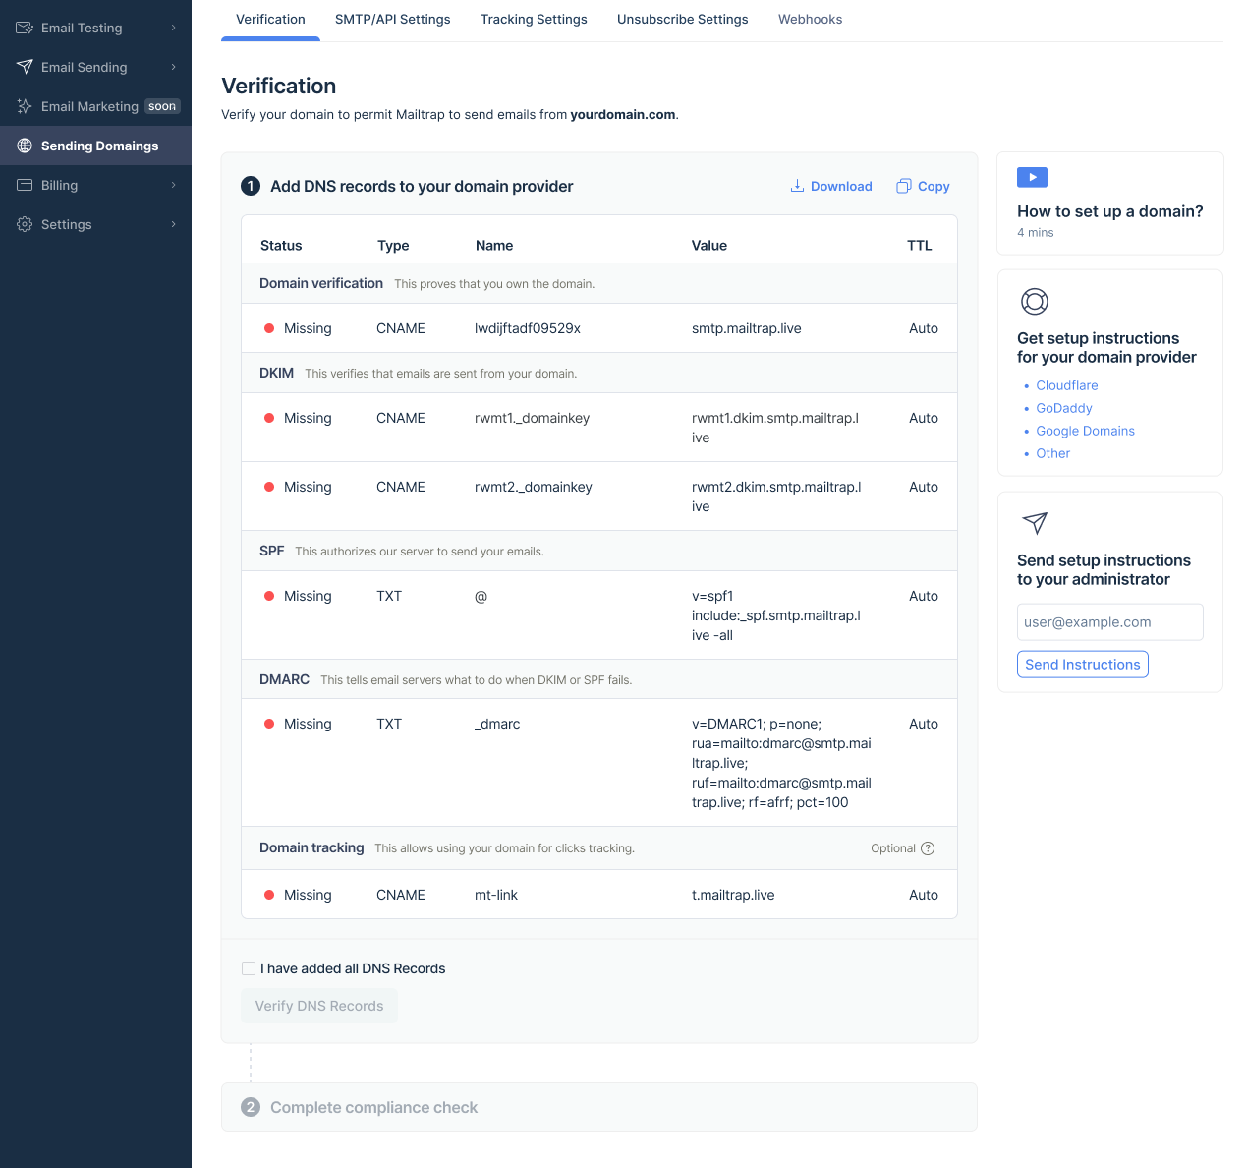Select Sending Domains in sidebar
This screenshot has width=1246, height=1168.
(x=95, y=146)
